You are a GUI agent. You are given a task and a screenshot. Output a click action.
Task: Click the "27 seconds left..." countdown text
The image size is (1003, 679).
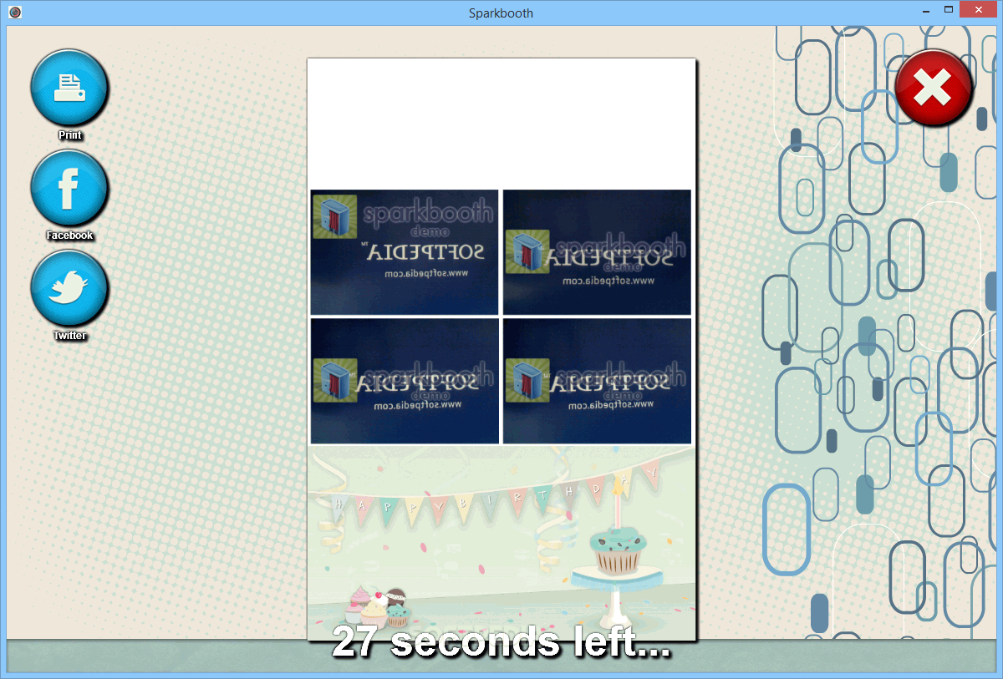tap(501, 642)
